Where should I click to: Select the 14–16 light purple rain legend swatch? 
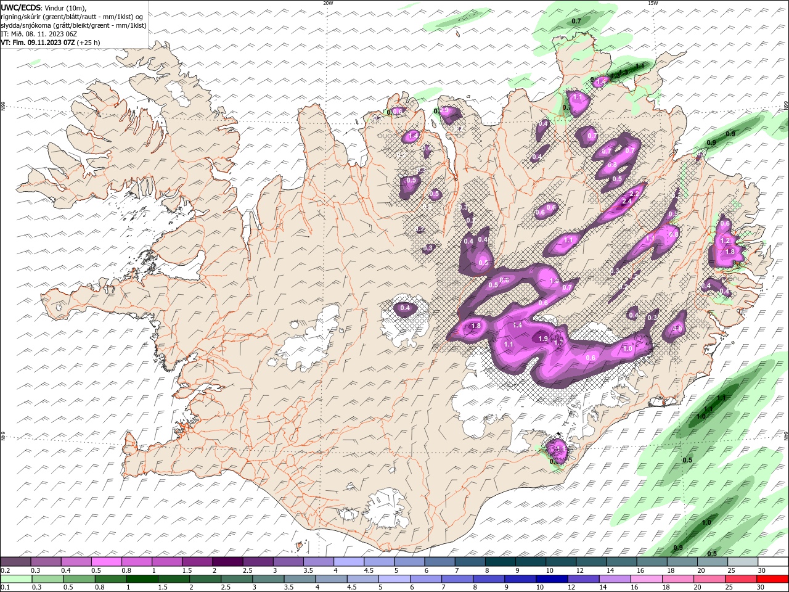(615, 579)
